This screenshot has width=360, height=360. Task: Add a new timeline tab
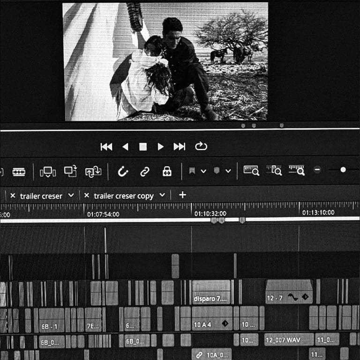click(x=182, y=195)
